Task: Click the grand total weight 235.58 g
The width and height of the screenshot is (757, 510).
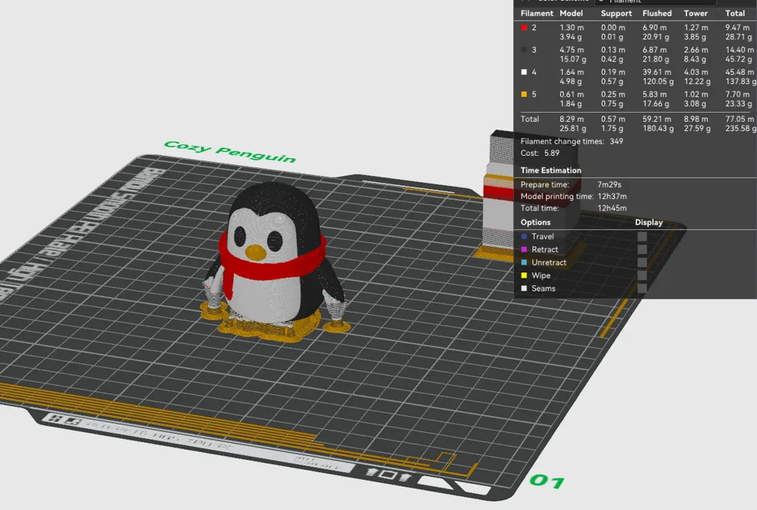Action: tap(740, 129)
